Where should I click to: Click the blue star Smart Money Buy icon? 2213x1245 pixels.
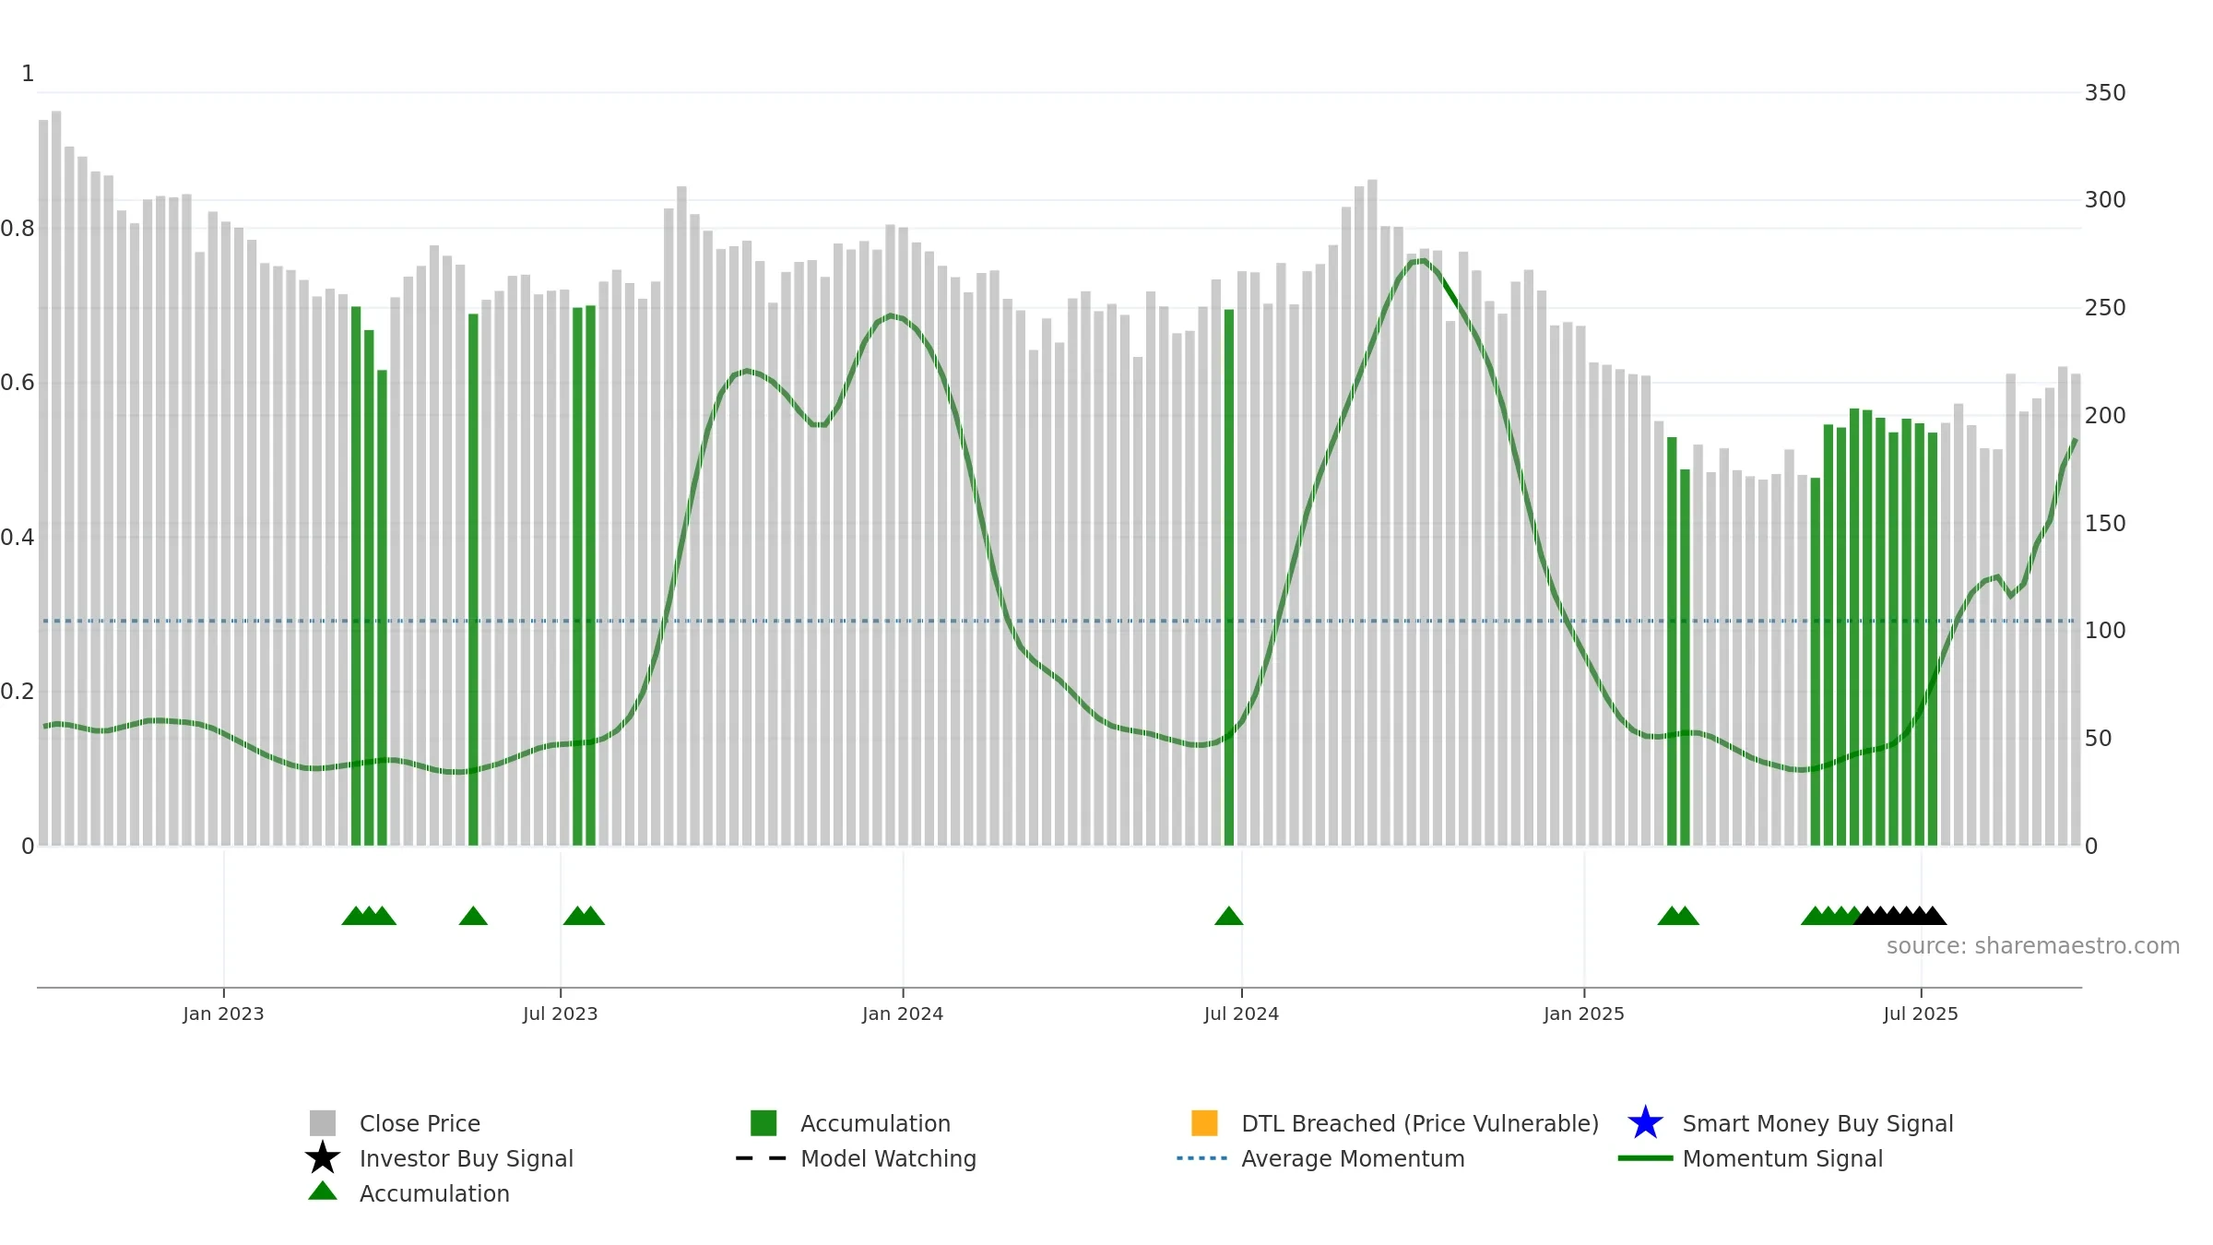pyautogui.click(x=1645, y=1123)
